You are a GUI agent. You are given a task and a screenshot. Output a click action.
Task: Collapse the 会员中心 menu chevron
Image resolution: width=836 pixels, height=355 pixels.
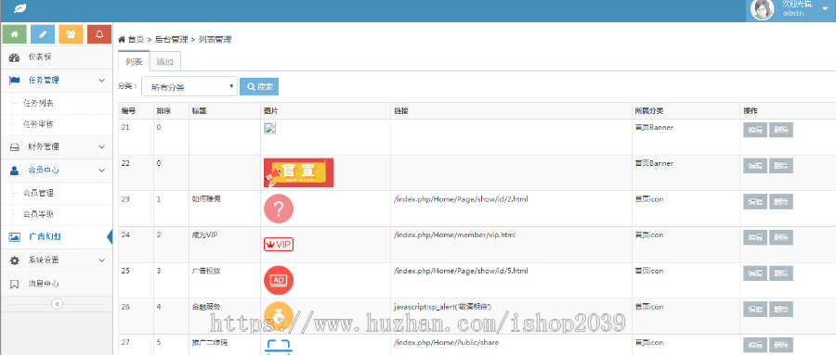[102, 171]
